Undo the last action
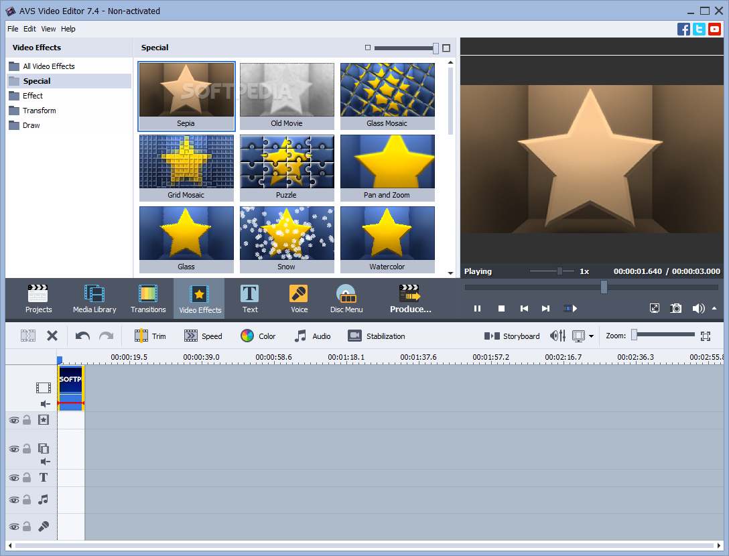Image resolution: width=729 pixels, height=556 pixels. tap(82, 336)
